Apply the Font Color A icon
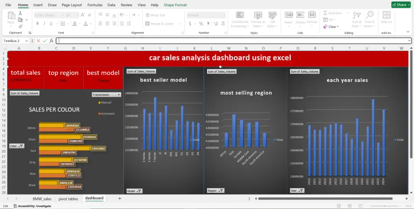The height and width of the screenshot is (209, 414). pos(86,23)
